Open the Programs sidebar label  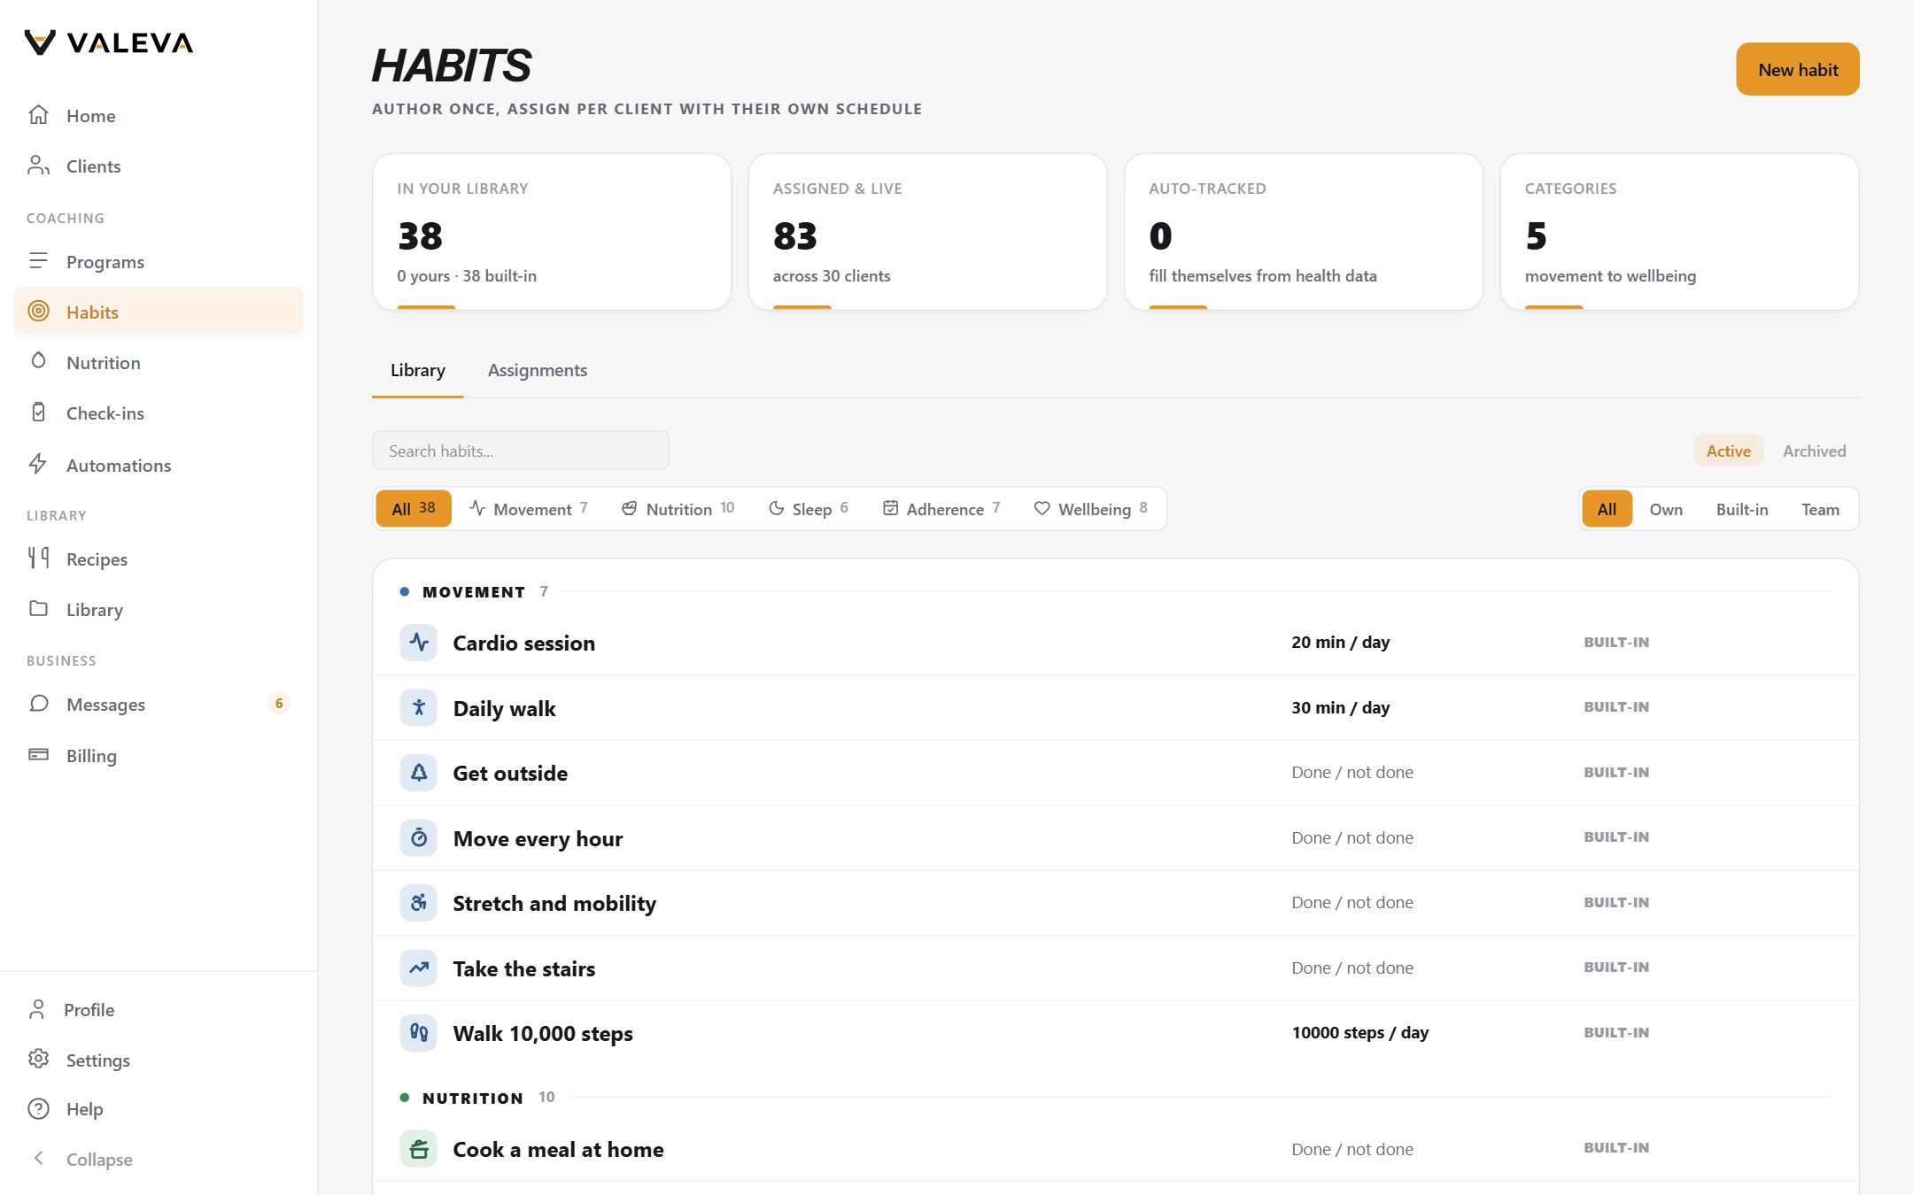[x=105, y=262]
